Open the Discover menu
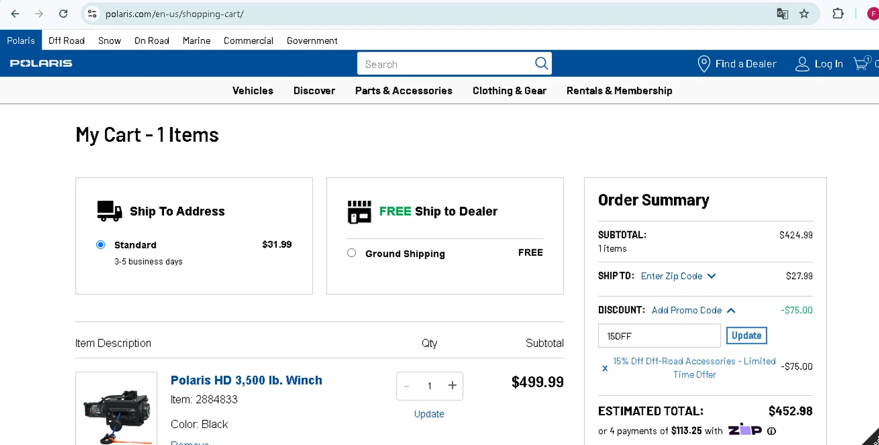This screenshot has height=445, width=879. 314,91
